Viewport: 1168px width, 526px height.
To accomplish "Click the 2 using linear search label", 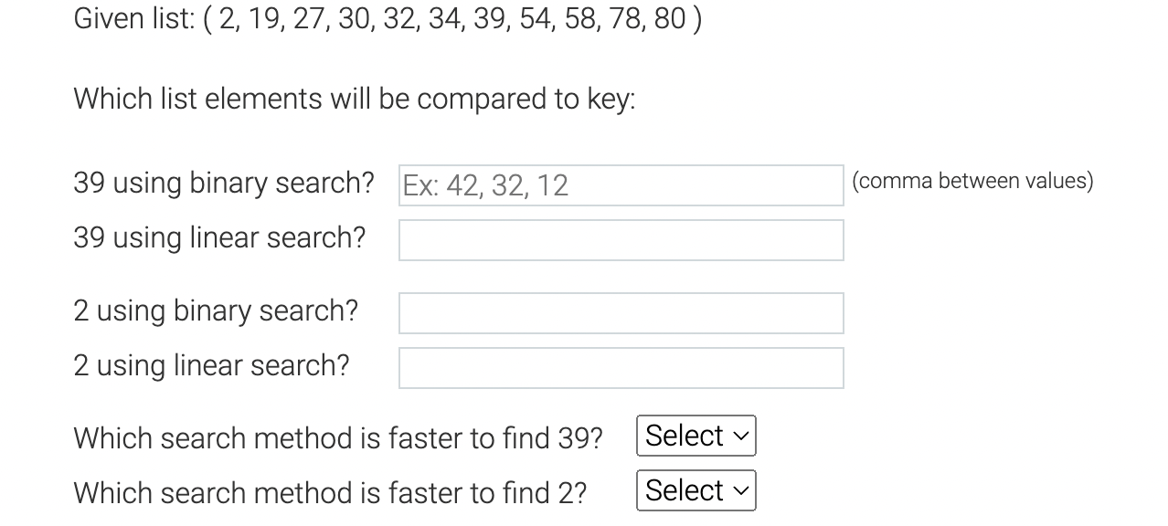I will [x=210, y=365].
